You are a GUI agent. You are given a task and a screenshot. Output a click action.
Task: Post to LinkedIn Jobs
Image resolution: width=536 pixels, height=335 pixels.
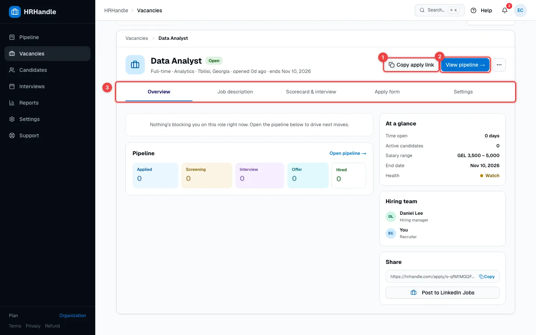pos(443,293)
